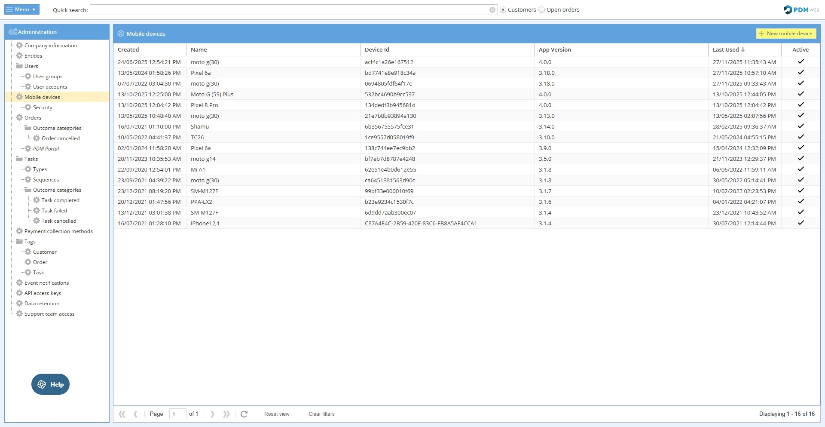Collapse the Tags folder in the tree
Viewport: 825px width, 427px height.
click(x=19, y=242)
